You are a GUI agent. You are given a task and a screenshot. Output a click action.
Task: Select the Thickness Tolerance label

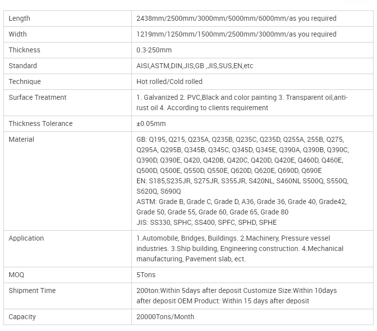tap(40, 124)
